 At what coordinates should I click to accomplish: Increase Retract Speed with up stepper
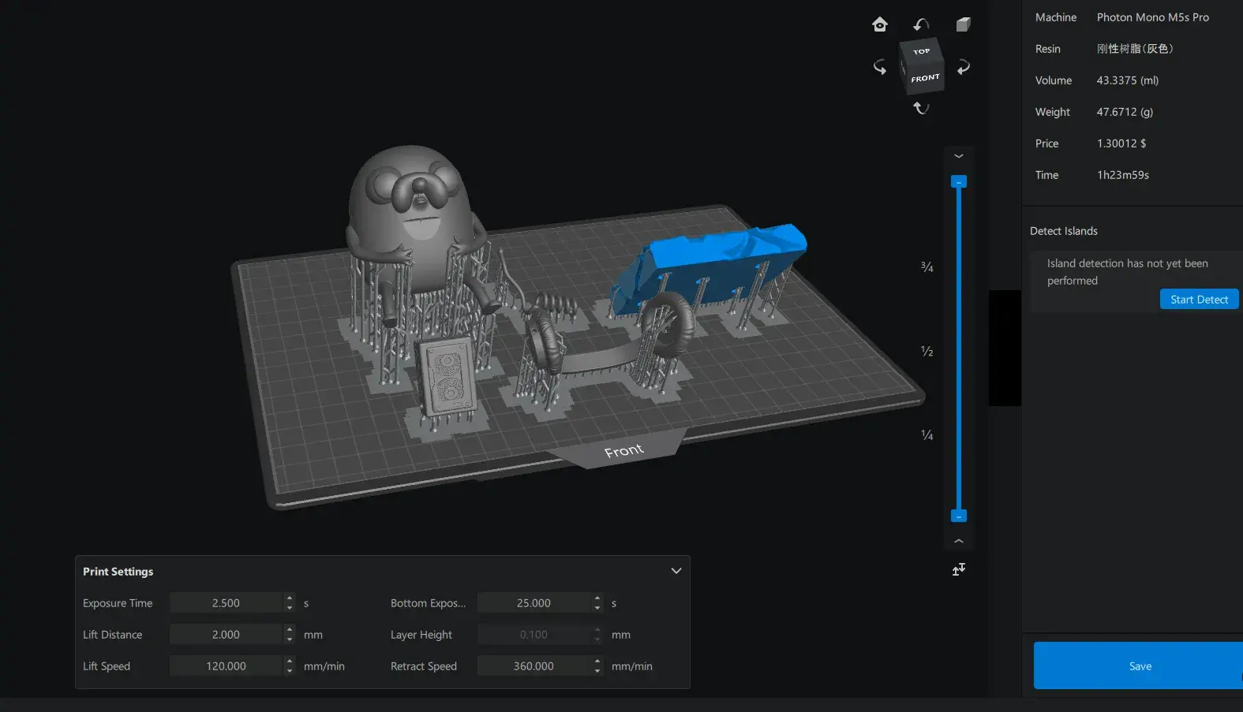[597, 662]
